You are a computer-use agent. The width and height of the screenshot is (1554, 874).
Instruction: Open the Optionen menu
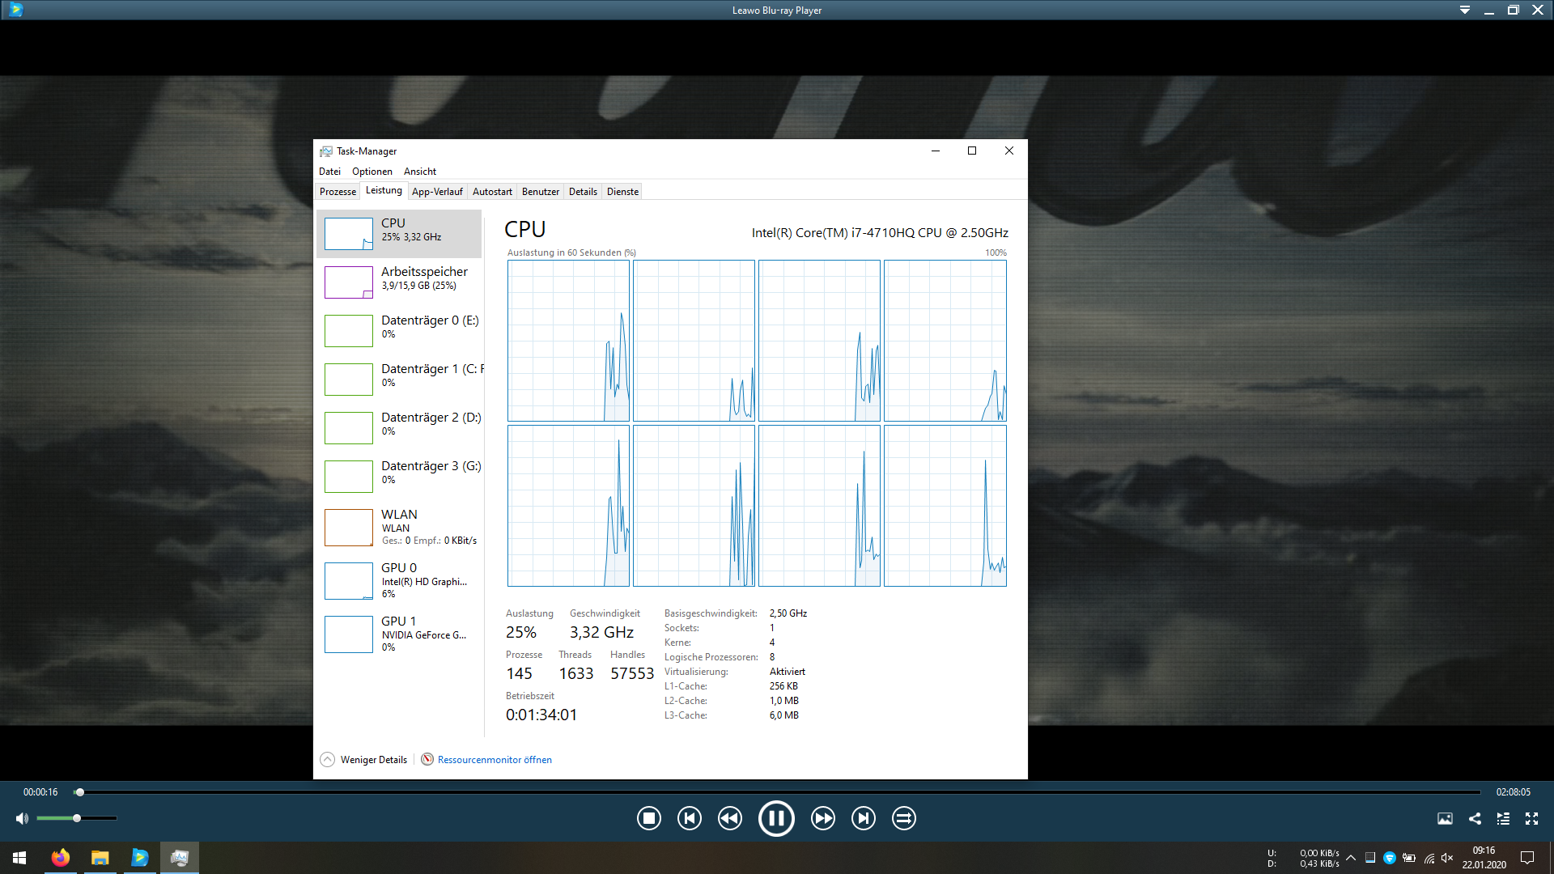click(x=372, y=172)
